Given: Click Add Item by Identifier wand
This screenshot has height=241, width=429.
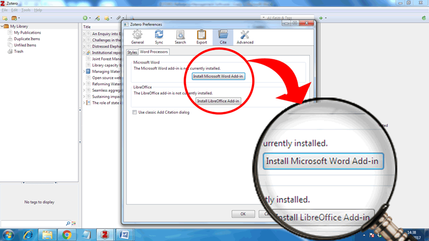Looking at the screenshot, I should [97, 18].
